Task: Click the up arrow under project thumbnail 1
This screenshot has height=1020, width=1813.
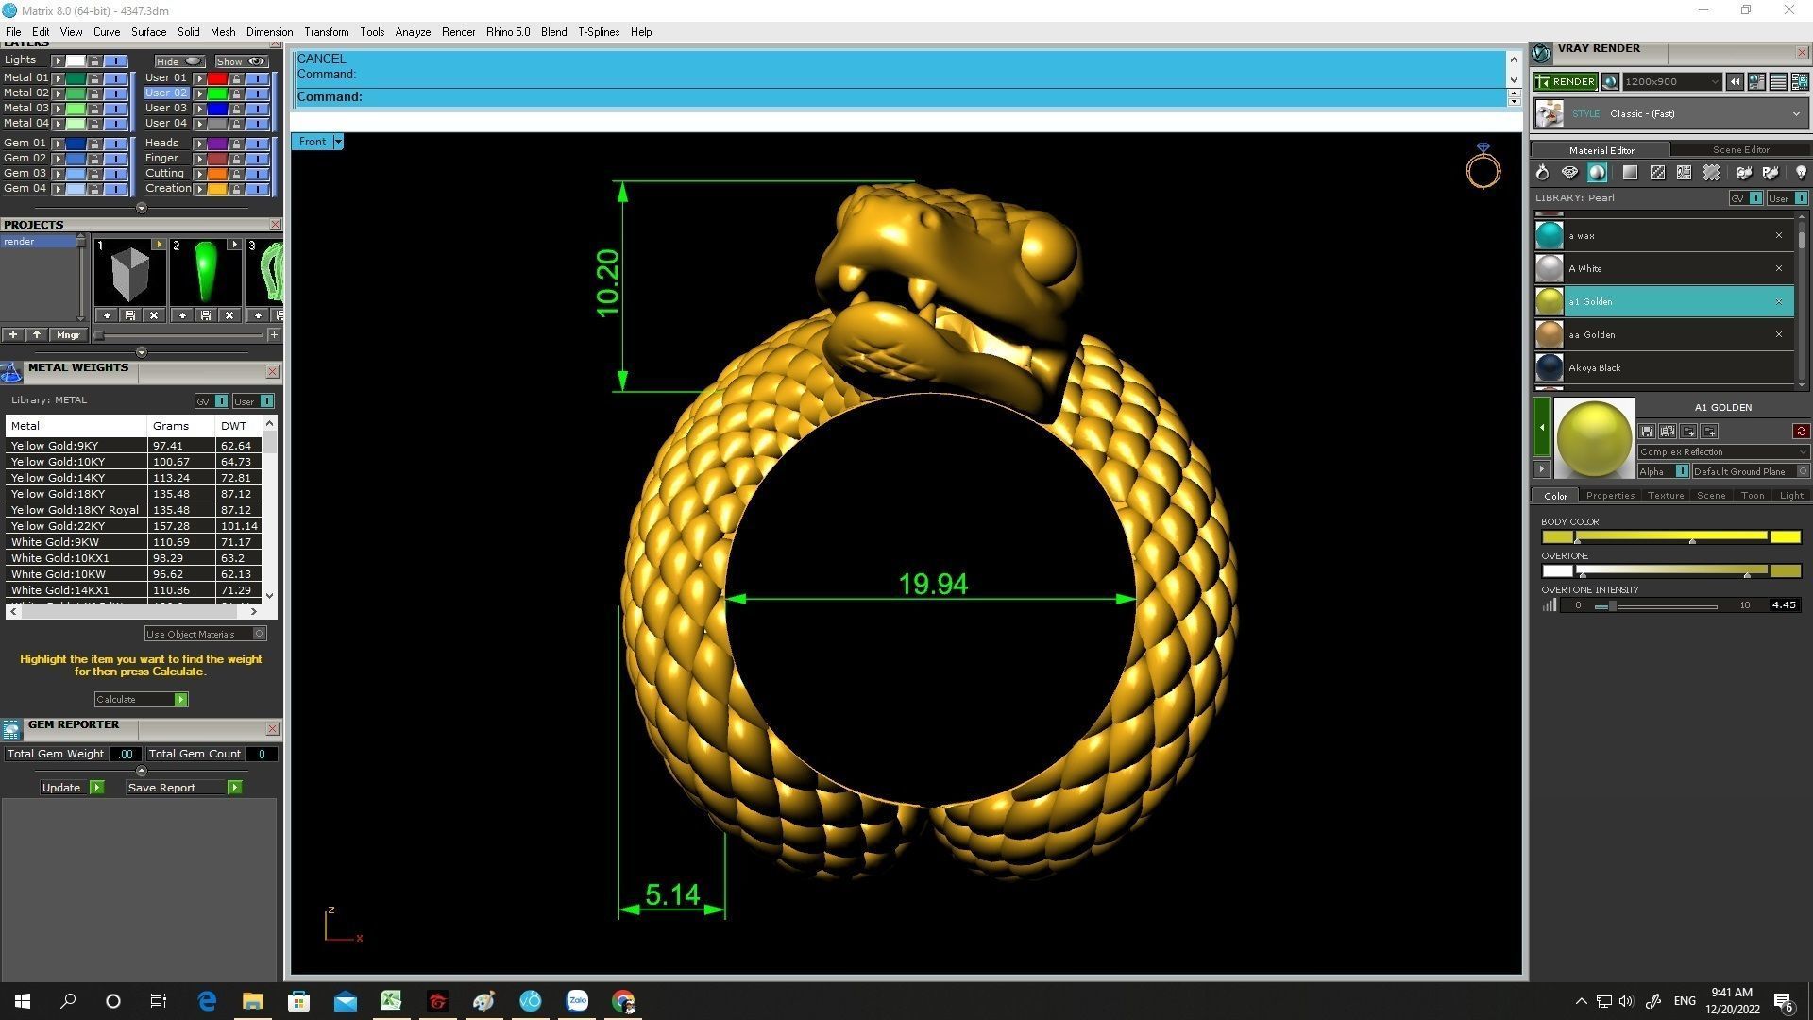Action: pos(107,315)
